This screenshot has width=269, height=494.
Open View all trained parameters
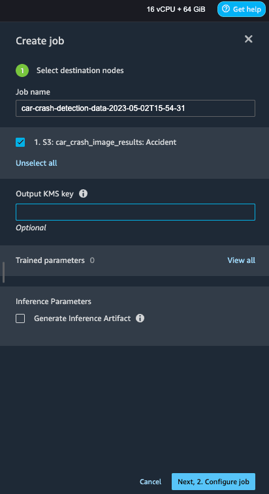point(241,260)
